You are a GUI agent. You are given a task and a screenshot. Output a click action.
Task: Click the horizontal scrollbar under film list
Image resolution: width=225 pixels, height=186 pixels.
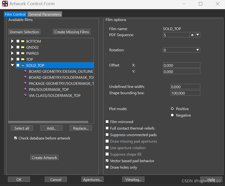(48, 122)
